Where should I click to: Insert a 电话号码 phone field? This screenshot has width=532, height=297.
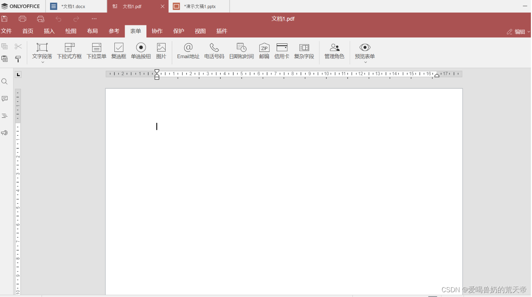[214, 51]
